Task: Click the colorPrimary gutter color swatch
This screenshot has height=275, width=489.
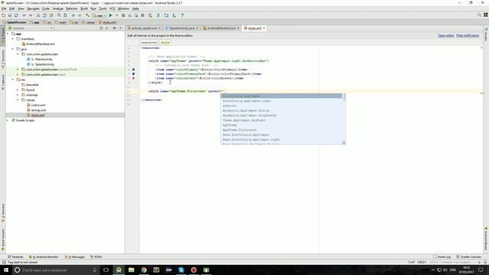Action: coord(134,70)
